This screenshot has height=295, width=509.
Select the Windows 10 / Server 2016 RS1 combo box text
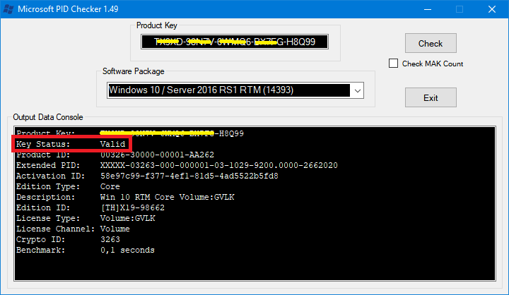201,90
